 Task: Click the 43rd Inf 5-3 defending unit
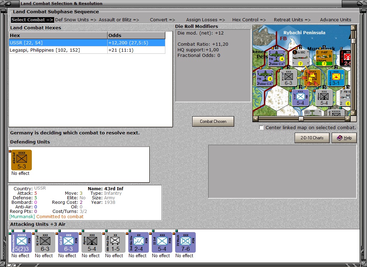pos(22,160)
